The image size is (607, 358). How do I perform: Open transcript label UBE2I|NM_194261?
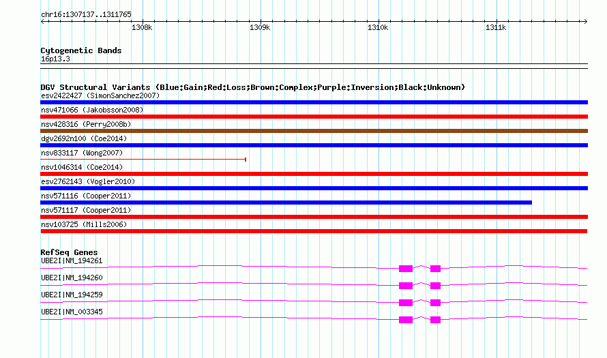pyautogui.click(x=72, y=261)
